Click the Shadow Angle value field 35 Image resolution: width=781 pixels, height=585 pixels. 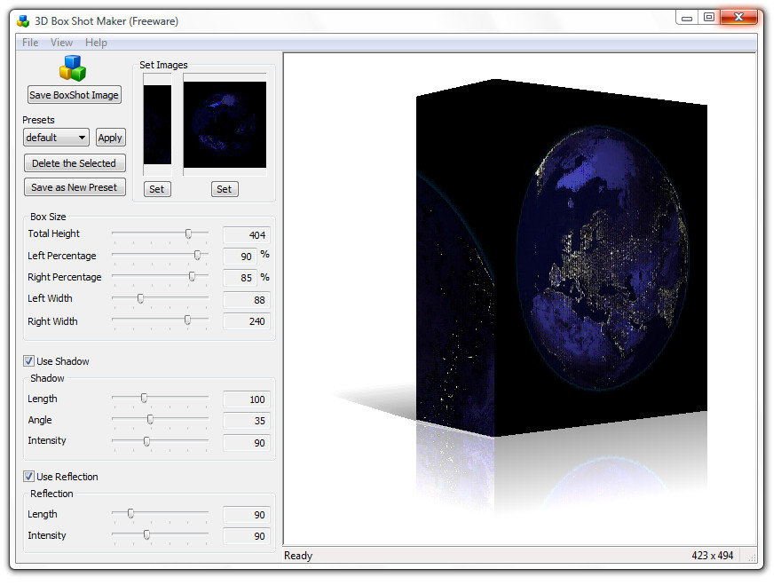tap(247, 421)
